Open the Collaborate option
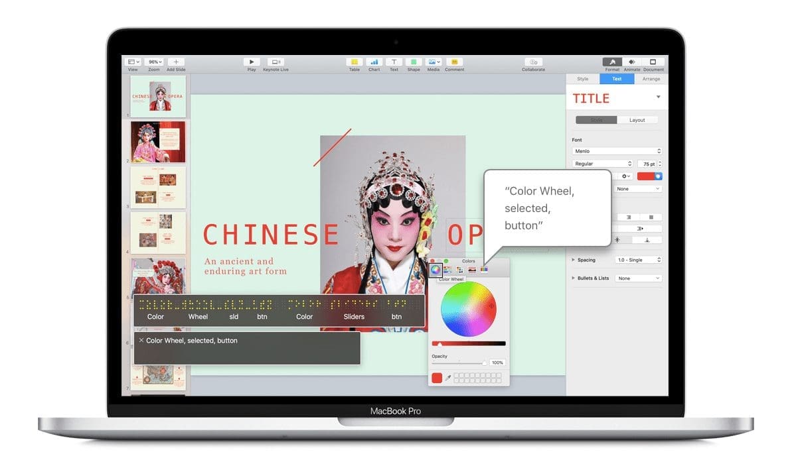 coord(533,62)
